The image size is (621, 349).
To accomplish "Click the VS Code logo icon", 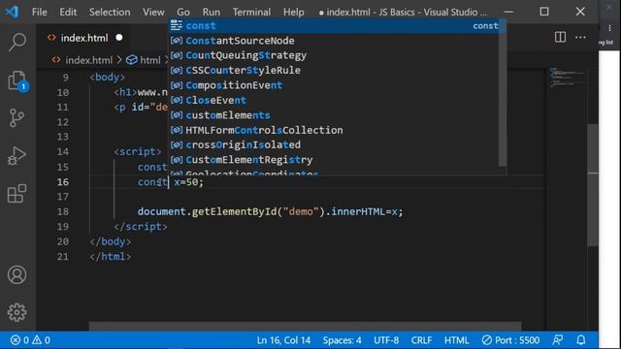I will 12,12.
